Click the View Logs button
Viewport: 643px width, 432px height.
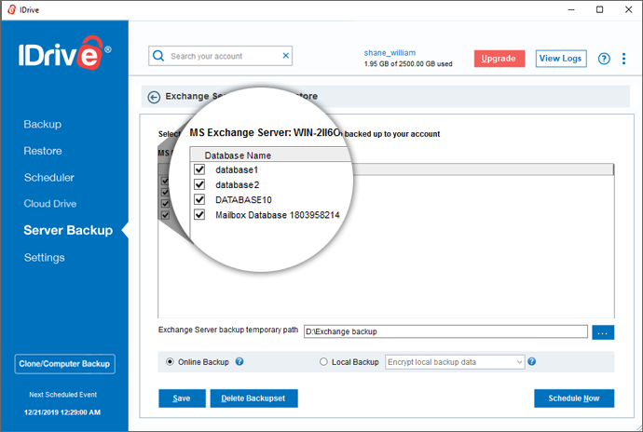[x=561, y=59]
